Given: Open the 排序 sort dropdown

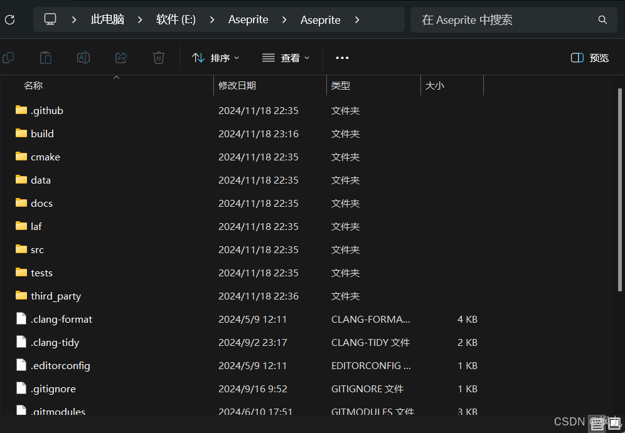Looking at the screenshot, I should (x=216, y=58).
